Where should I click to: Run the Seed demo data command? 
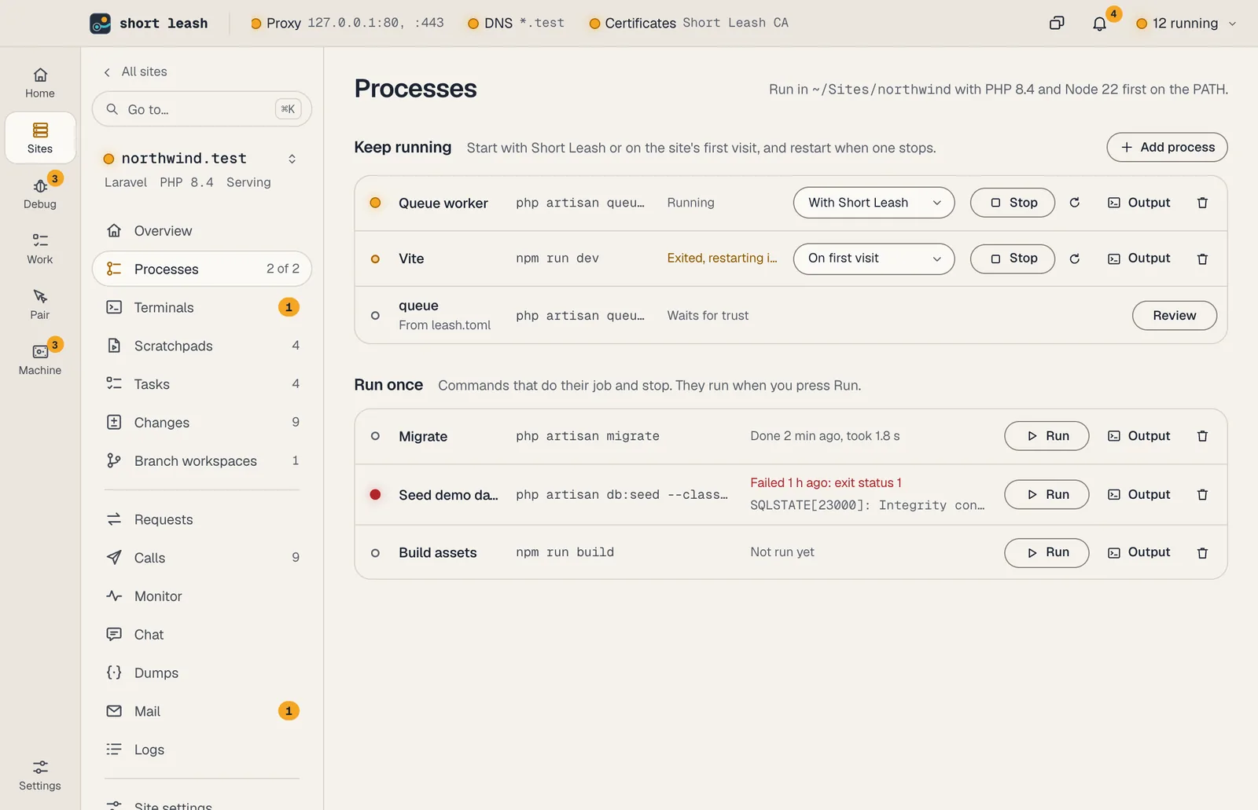(1046, 494)
